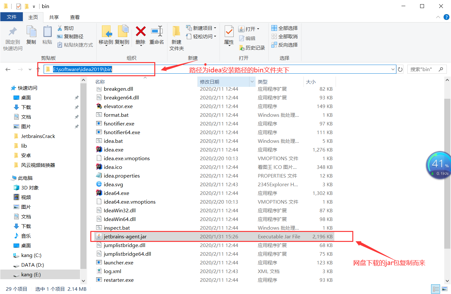The width and height of the screenshot is (451, 294).
Task: Select the file launcher.exe
Action: coord(118,262)
